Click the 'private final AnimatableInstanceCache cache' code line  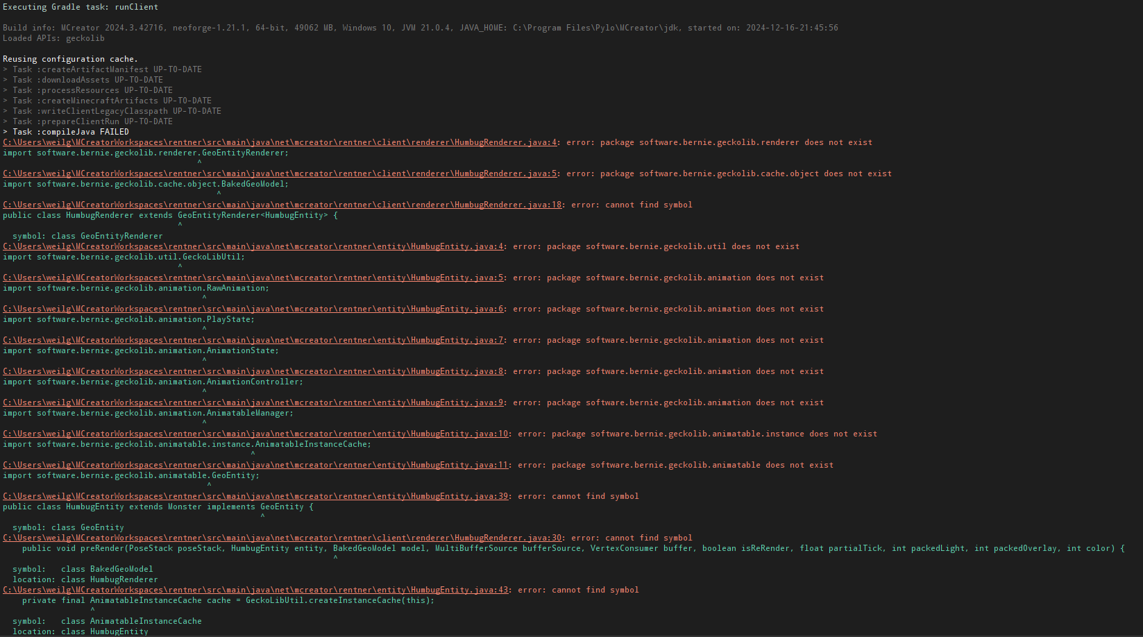tap(228, 600)
